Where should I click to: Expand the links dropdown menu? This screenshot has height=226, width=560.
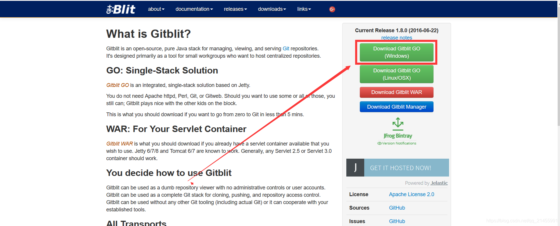(x=304, y=9)
